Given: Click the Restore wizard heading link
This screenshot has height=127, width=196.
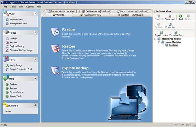Looking at the screenshot, I should [69, 46].
